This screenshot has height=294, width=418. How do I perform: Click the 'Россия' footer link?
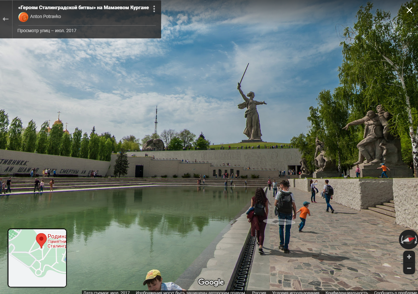tap(259, 292)
